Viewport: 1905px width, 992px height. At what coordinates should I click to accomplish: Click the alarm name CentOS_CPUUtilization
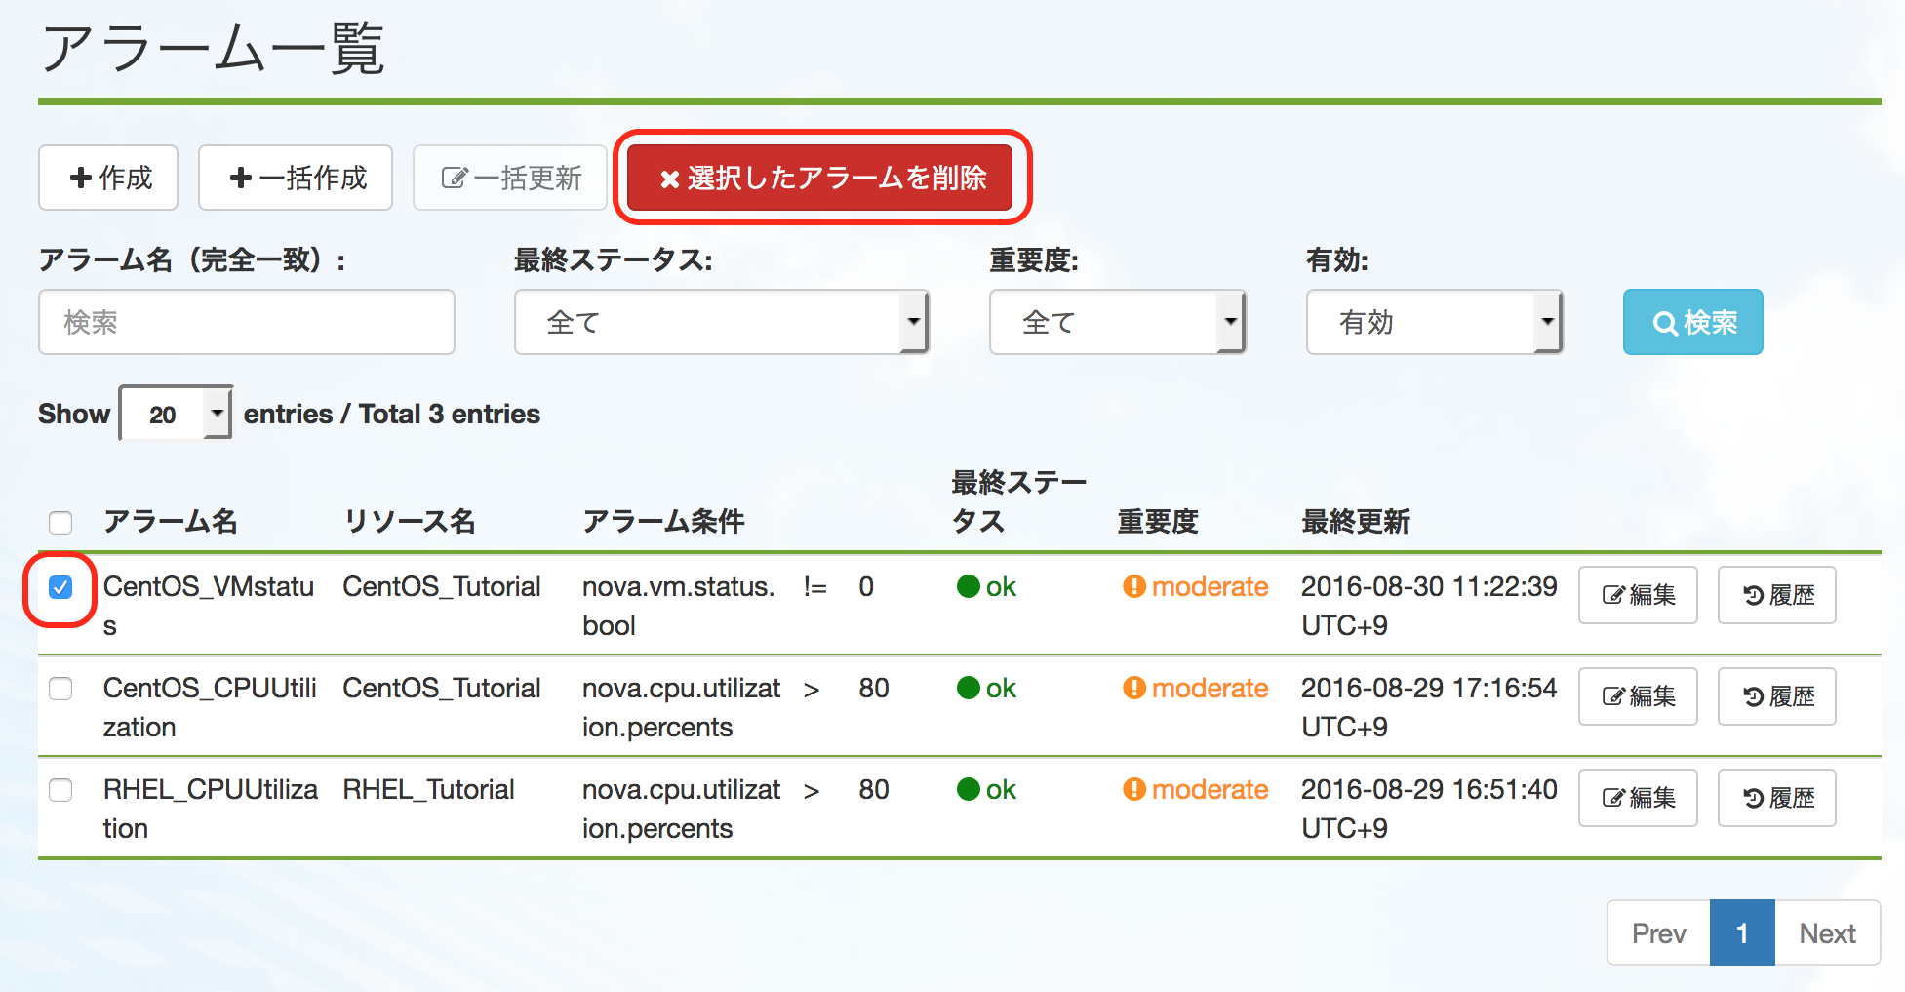click(x=210, y=707)
